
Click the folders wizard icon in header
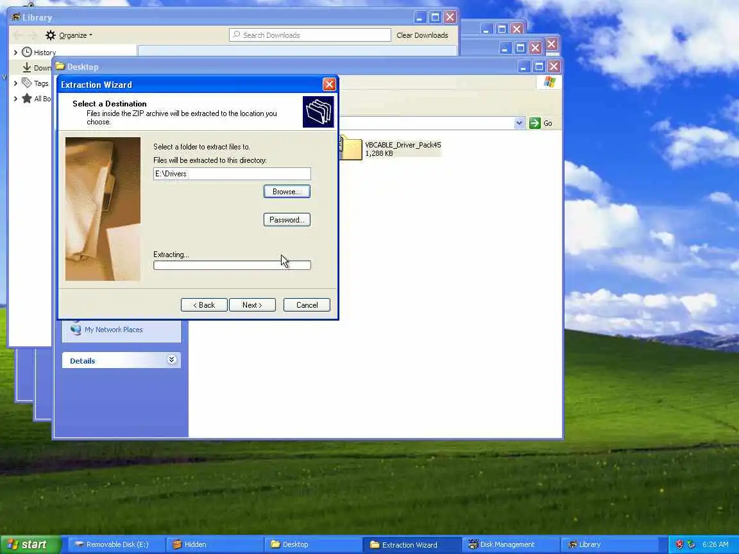[x=318, y=112]
